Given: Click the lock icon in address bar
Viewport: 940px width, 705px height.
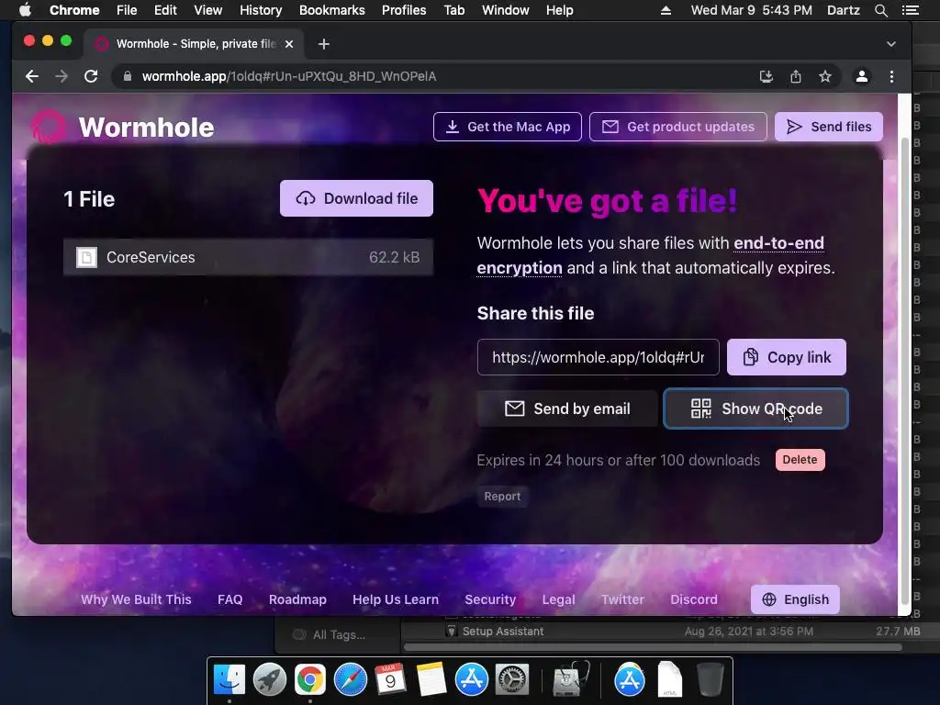Looking at the screenshot, I should pyautogui.click(x=127, y=76).
